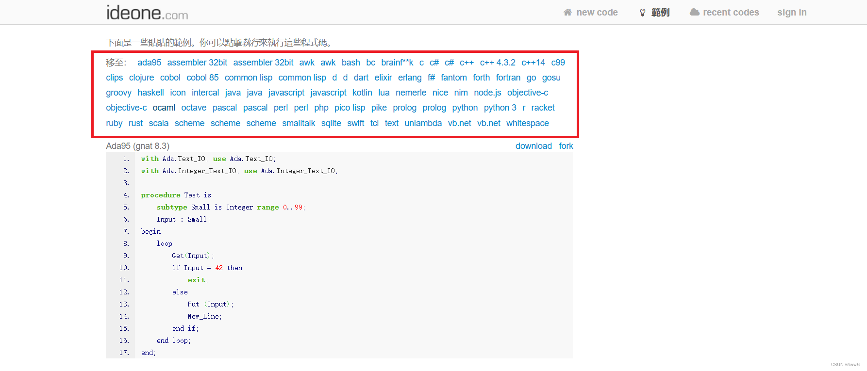Jump to the unlambda example

point(423,123)
